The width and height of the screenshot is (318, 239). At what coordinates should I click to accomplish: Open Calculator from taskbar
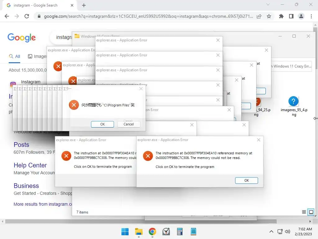pyautogui.click(x=180, y=232)
